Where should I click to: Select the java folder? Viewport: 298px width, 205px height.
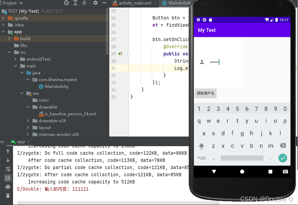[x=33, y=73]
